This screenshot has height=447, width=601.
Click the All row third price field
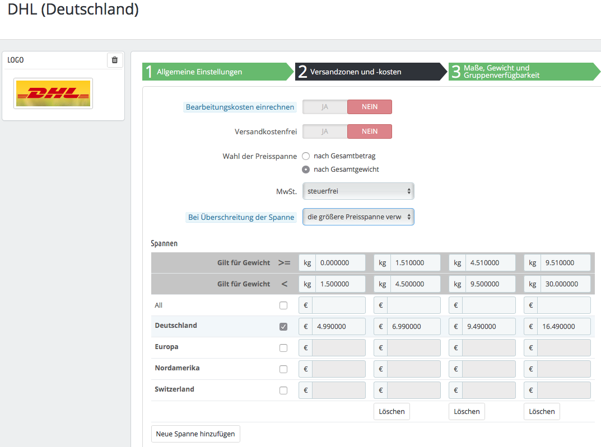[x=489, y=305]
